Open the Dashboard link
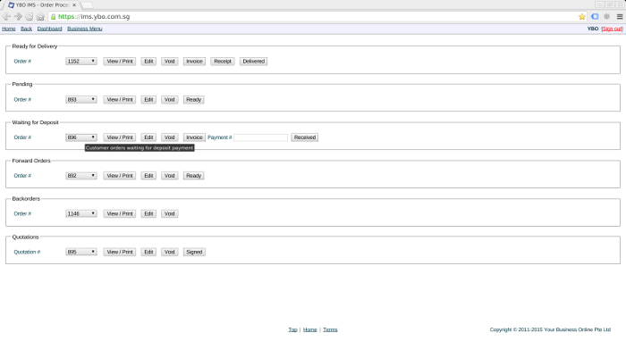The image size is (626, 341). 49,29
